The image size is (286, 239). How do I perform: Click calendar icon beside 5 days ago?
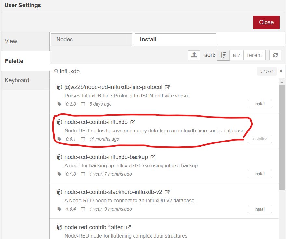click(x=83, y=104)
